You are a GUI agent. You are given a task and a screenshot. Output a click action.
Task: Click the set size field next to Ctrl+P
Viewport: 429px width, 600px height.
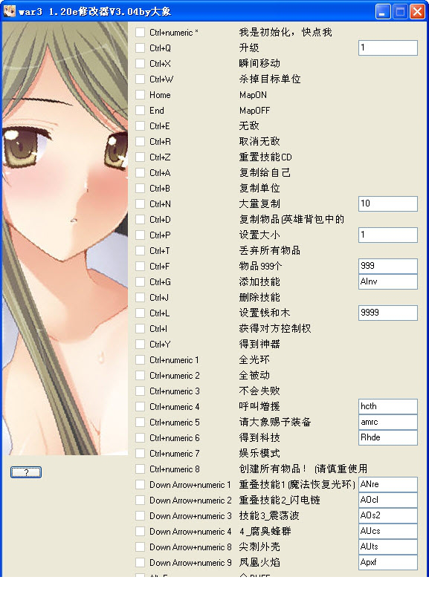(388, 235)
